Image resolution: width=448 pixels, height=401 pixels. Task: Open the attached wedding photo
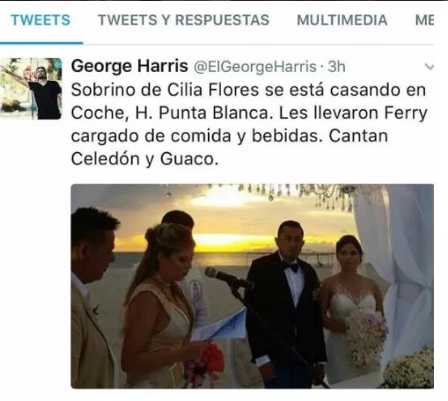(x=253, y=286)
